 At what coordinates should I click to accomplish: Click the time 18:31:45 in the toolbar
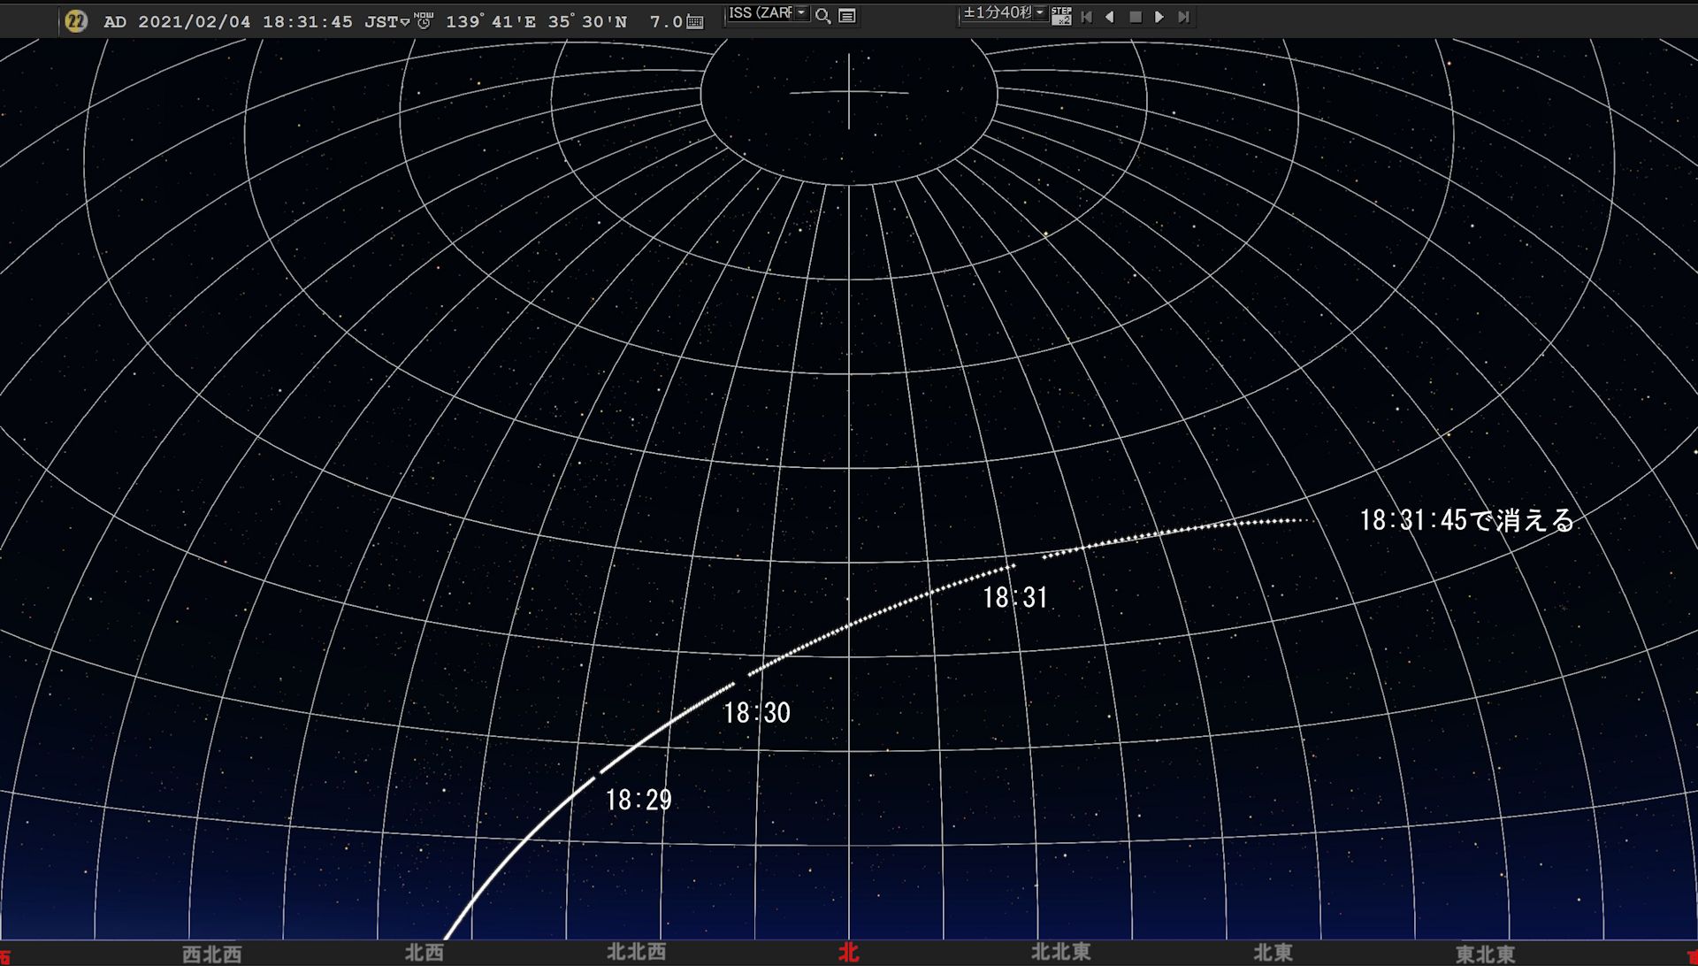[307, 22]
